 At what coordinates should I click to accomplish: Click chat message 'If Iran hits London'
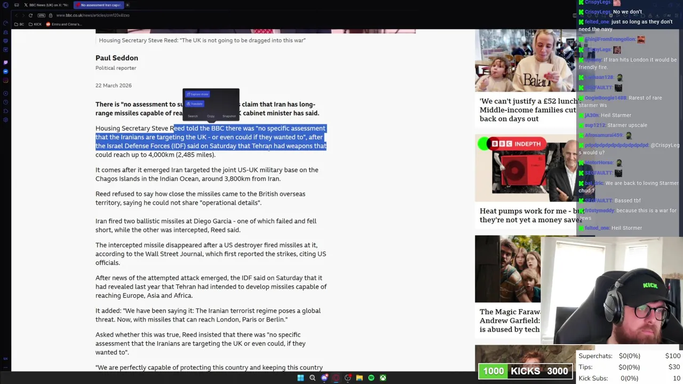pyautogui.click(x=628, y=63)
